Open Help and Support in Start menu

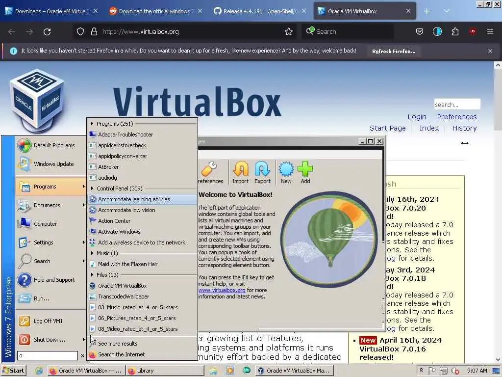[x=50, y=279]
